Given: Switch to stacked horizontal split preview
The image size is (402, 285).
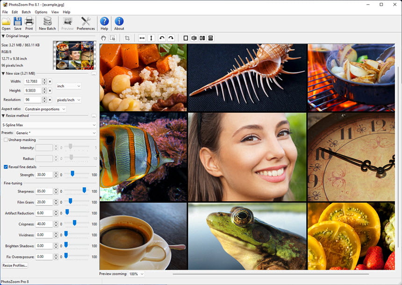Looking at the screenshot, I should [210, 38].
